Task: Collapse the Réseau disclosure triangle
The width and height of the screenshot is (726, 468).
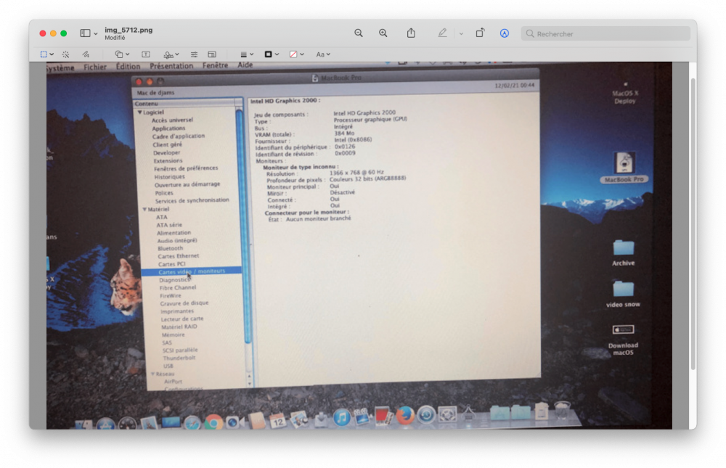Action: coord(152,374)
